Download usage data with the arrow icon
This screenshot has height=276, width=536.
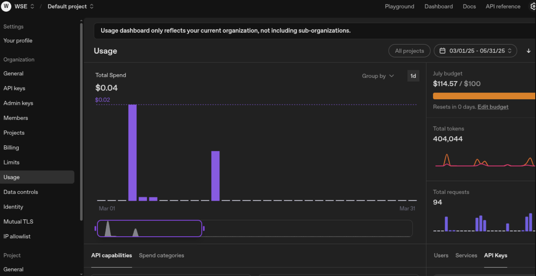tap(529, 51)
